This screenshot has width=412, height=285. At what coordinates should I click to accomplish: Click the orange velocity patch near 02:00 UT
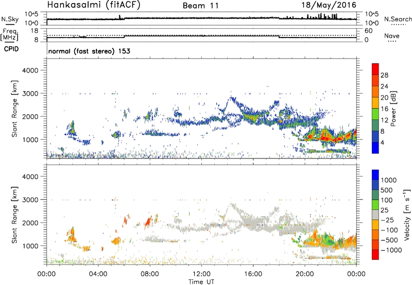pyautogui.click(x=72, y=236)
